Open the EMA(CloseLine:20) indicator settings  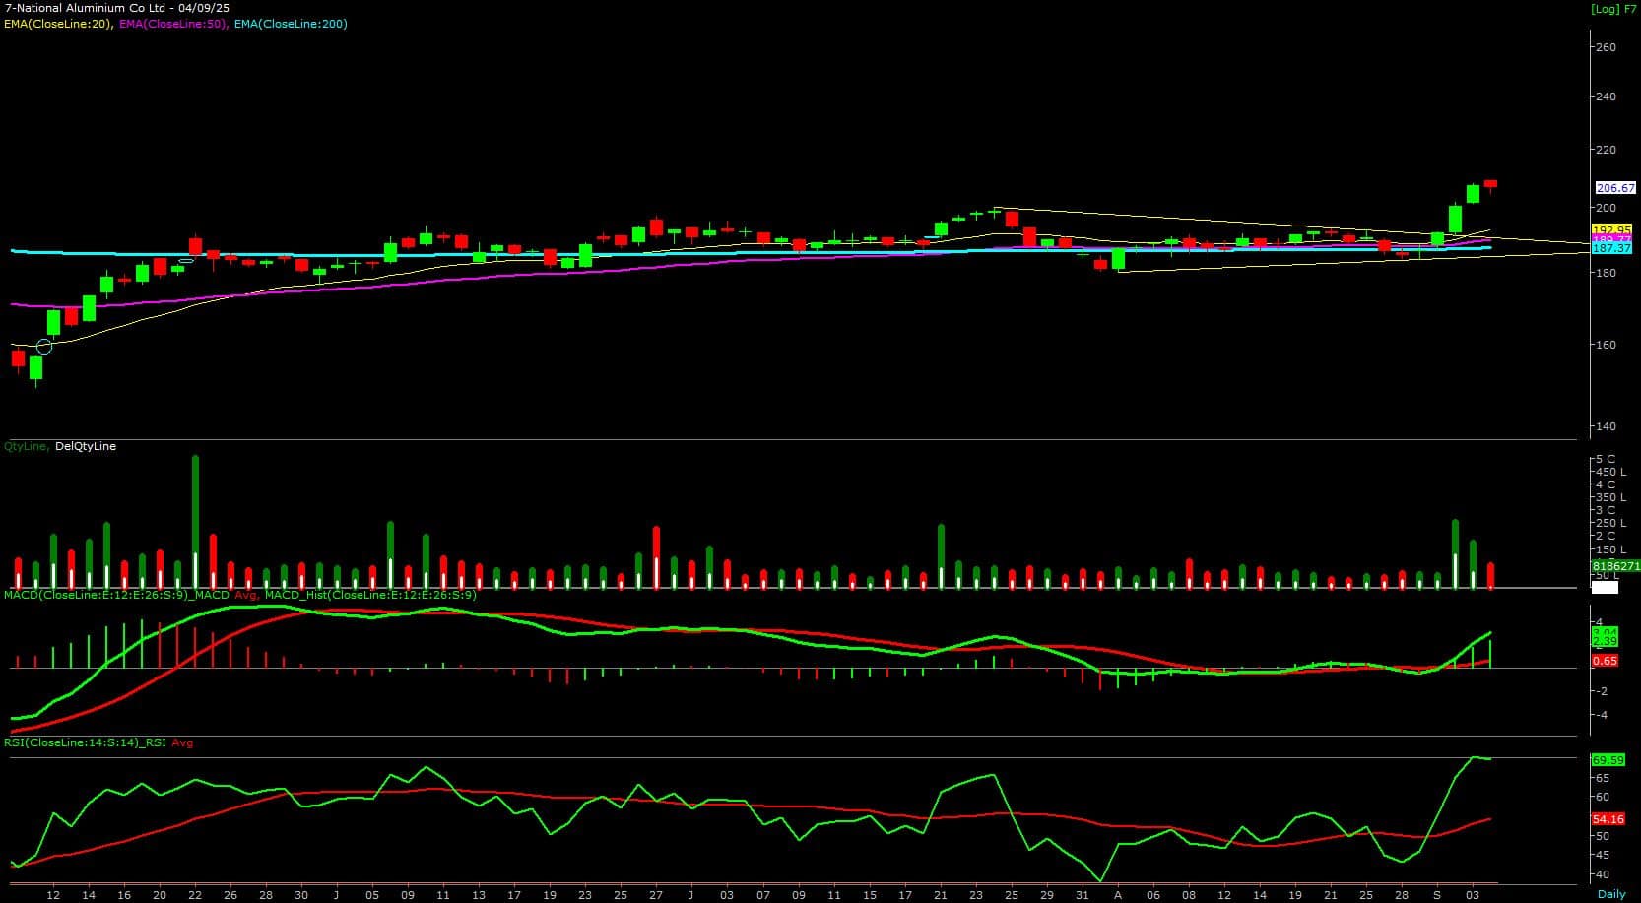pos(58,24)
